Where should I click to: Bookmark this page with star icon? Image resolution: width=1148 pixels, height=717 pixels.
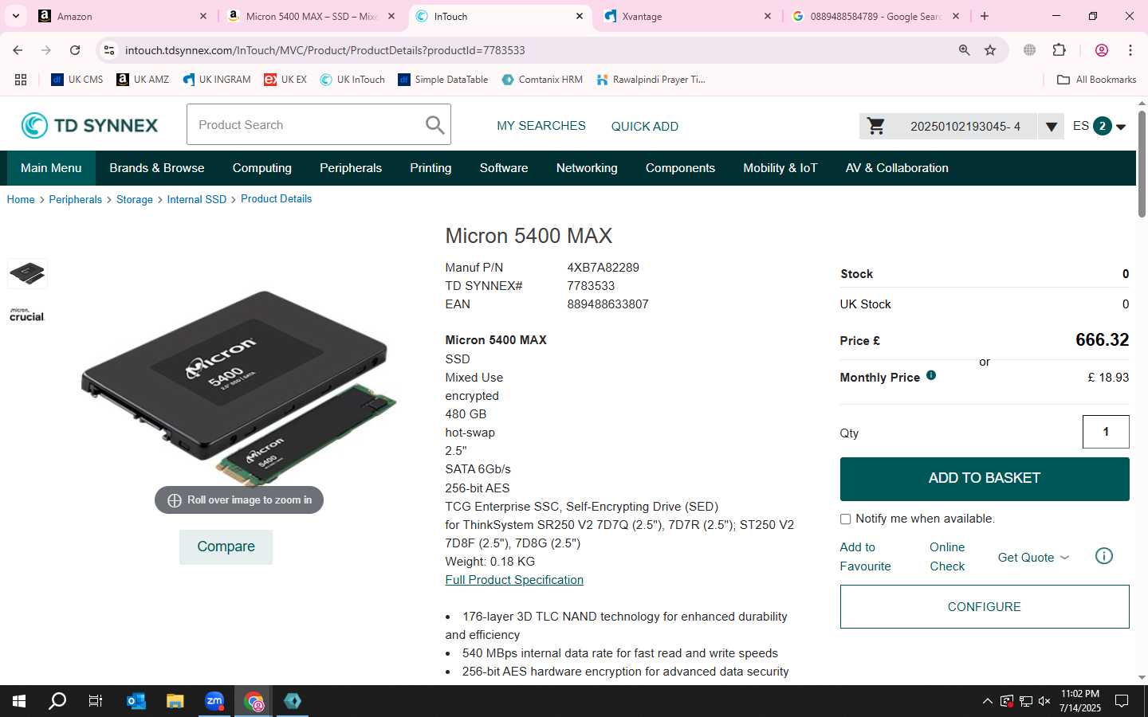[x=990, y=50]
